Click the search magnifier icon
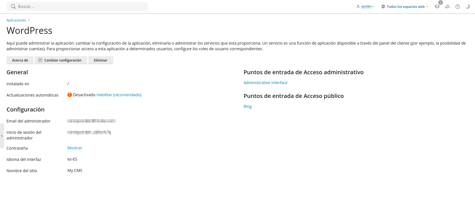Viewport: 475px width, 210px height. [x=13, y=6]
